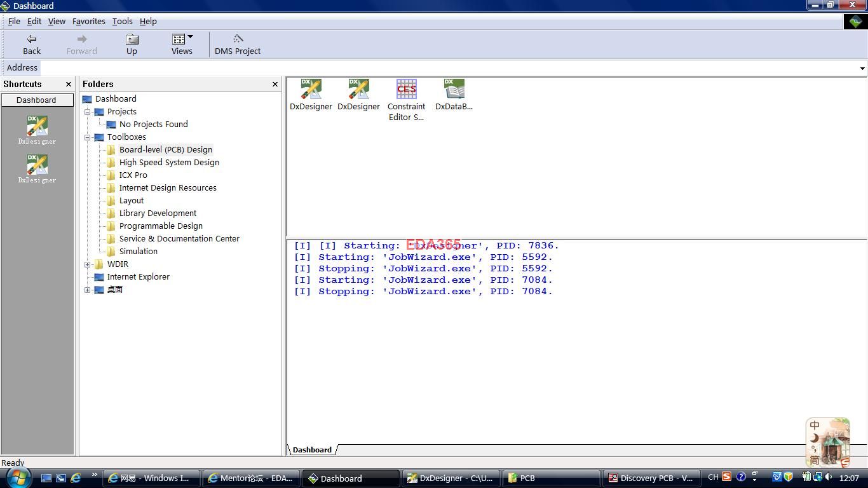Click the volume speaker icon in system tray

(x=829, y=477)
